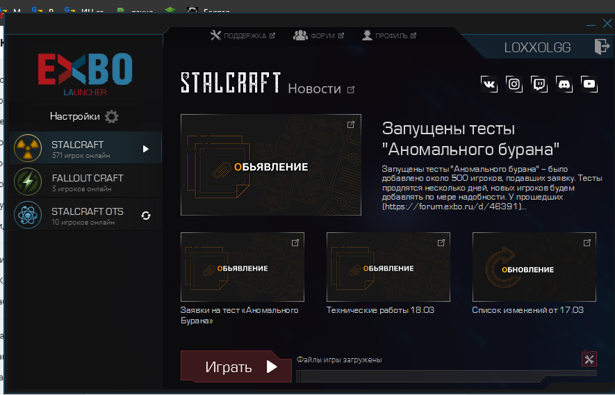This screenshot has height=395, width=615.
Task: Open the Settings gear icon
Action: pos(112,117)
